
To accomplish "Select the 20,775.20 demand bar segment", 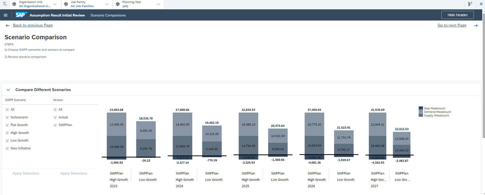I will coord(315,124).
